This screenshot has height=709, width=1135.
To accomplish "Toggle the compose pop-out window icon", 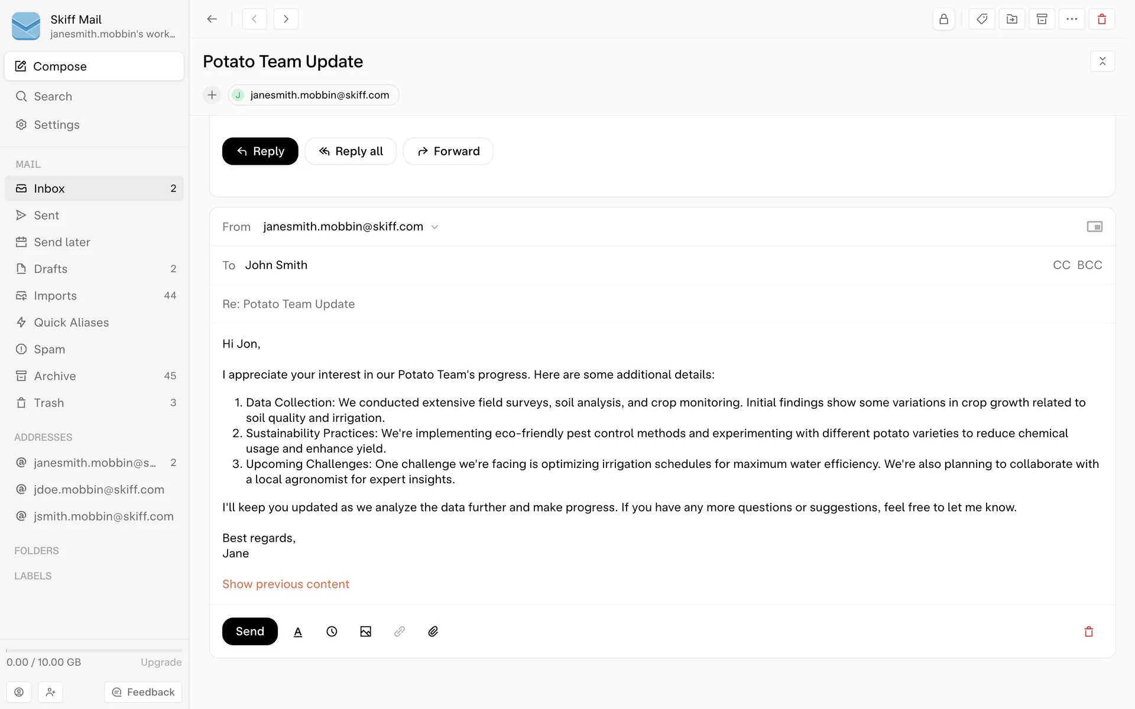I will (x=1094, y=227).
